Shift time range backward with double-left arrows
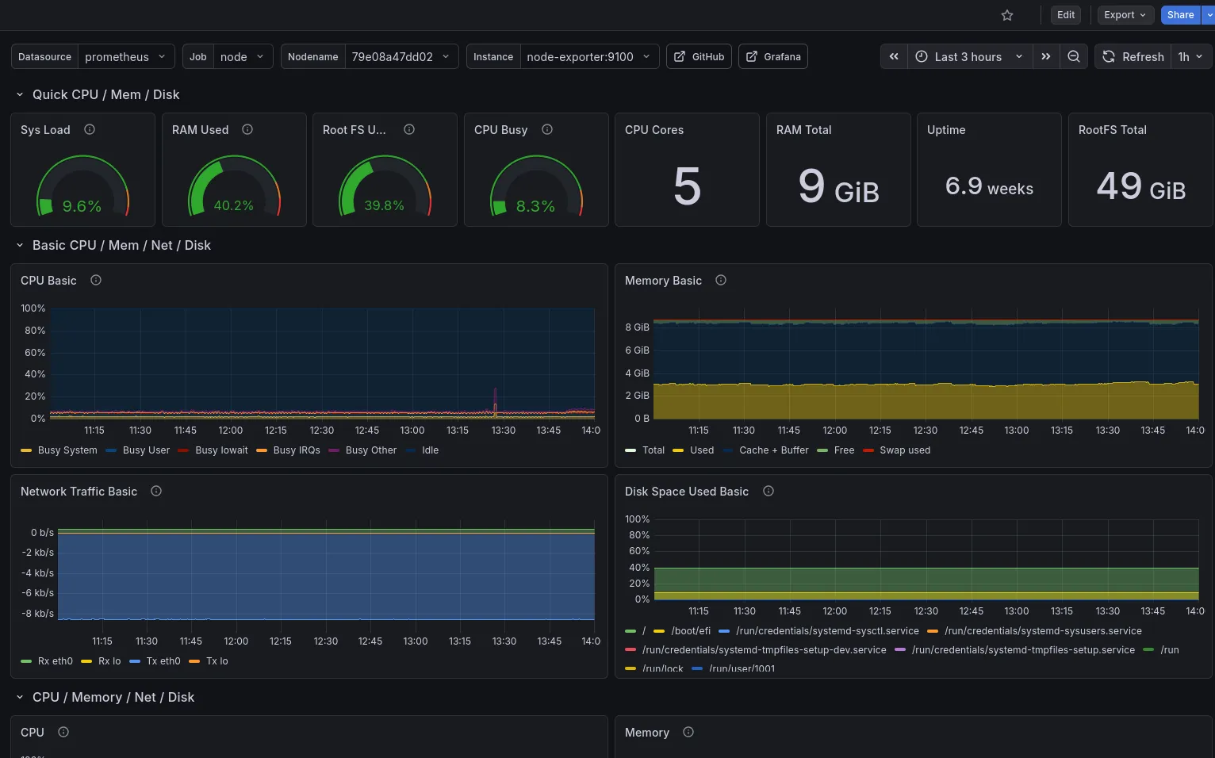The image size is (1215, 758). click(x=893, y=56)
